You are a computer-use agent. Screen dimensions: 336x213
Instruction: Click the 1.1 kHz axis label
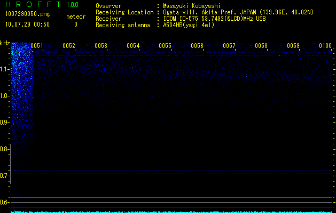point(4,69)
